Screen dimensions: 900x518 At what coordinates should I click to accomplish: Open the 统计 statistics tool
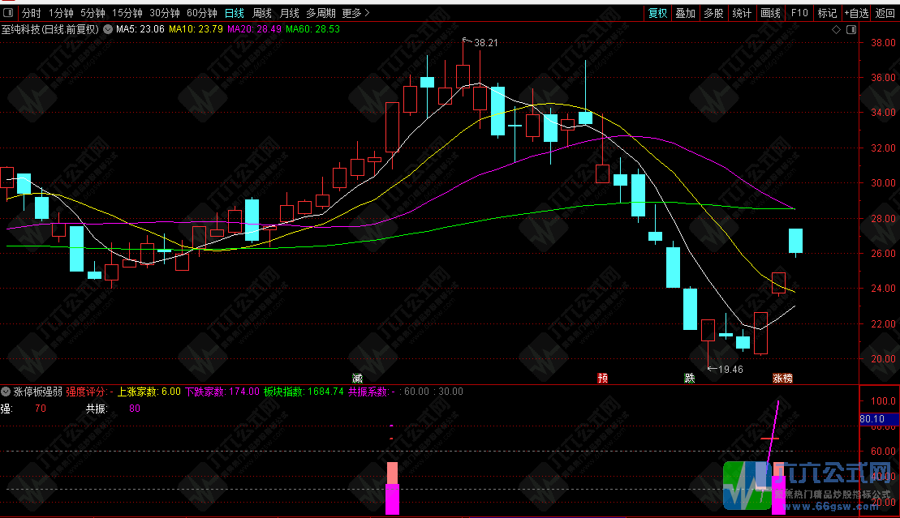pos(742,13)
